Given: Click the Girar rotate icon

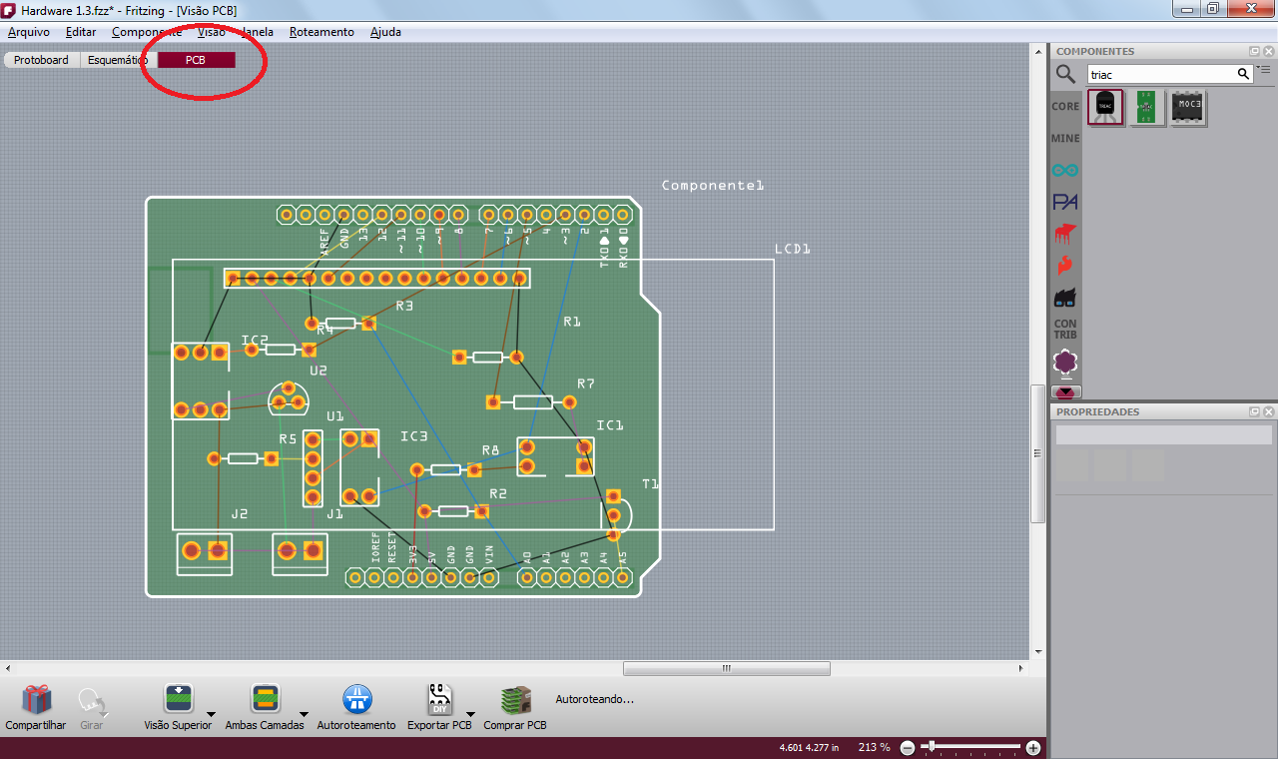Looking at the screenshot, I should pos(91,700).
